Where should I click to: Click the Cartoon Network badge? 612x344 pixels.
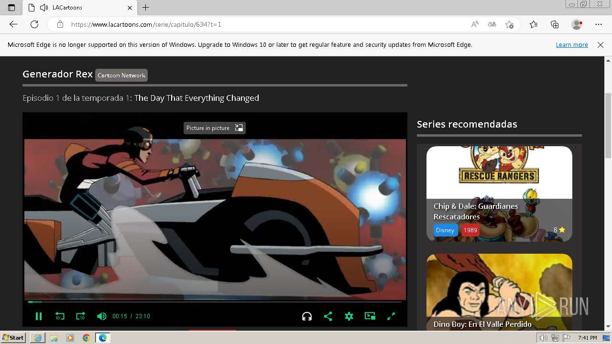121,75
